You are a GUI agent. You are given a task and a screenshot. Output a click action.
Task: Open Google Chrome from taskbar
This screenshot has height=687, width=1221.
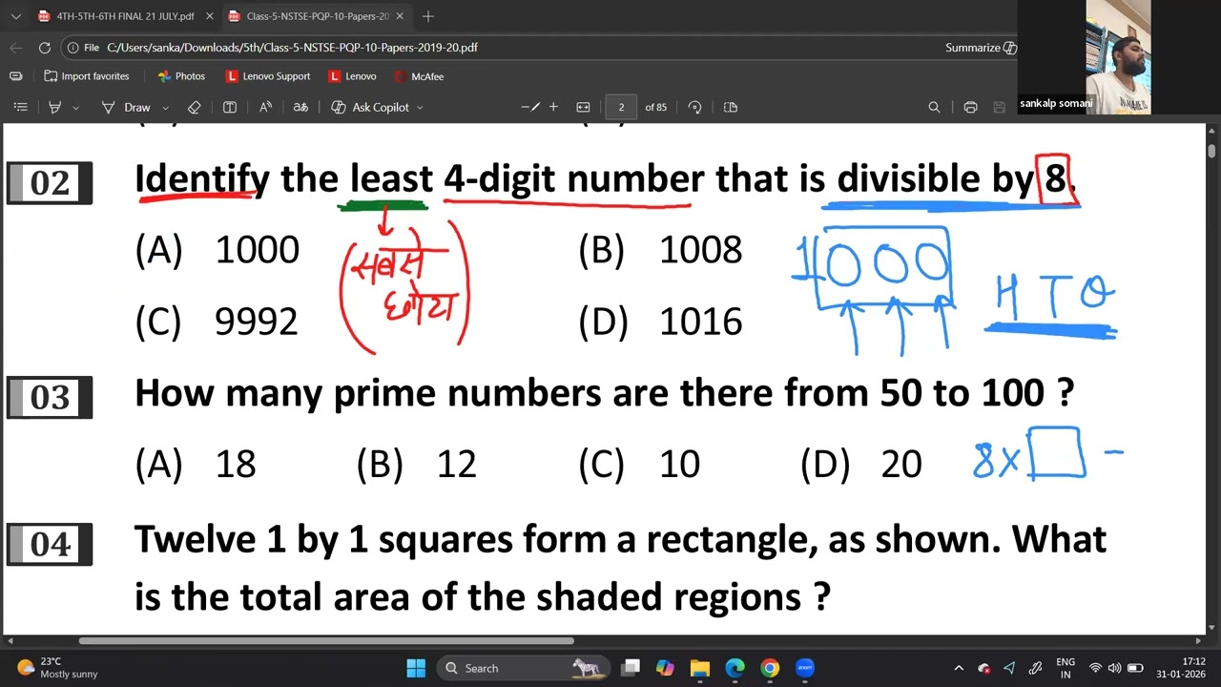pos(770,668)
